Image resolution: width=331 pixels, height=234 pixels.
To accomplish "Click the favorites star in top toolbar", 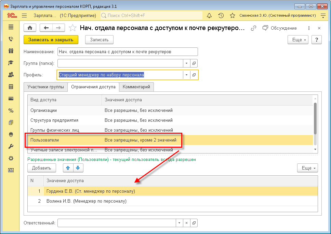I will coord(233,16).
